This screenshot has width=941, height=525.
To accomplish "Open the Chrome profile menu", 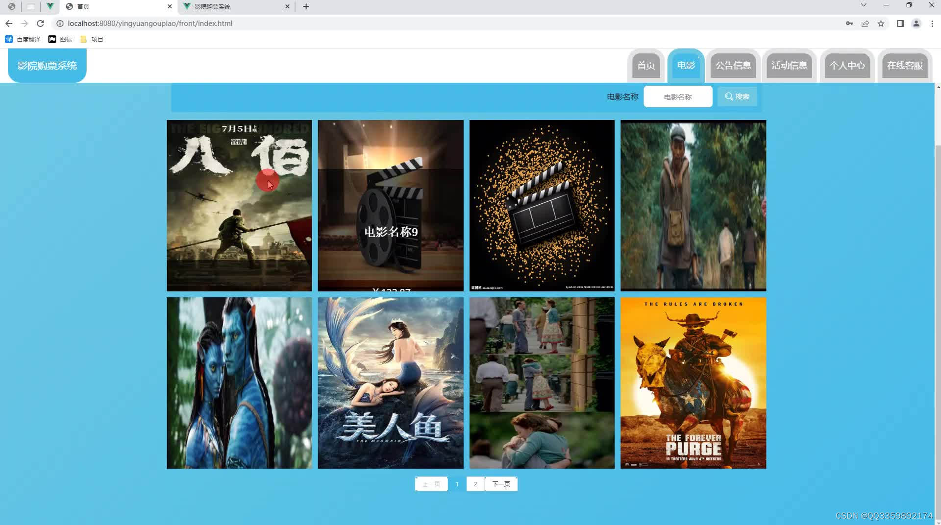I will pyautogui.click(x=916, y=24).
